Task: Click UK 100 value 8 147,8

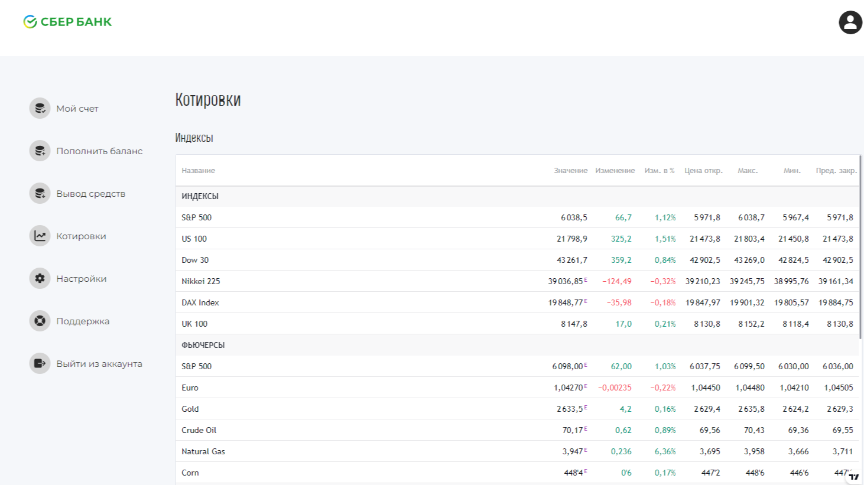Action: pyautogui.click(x=574, y=324)
